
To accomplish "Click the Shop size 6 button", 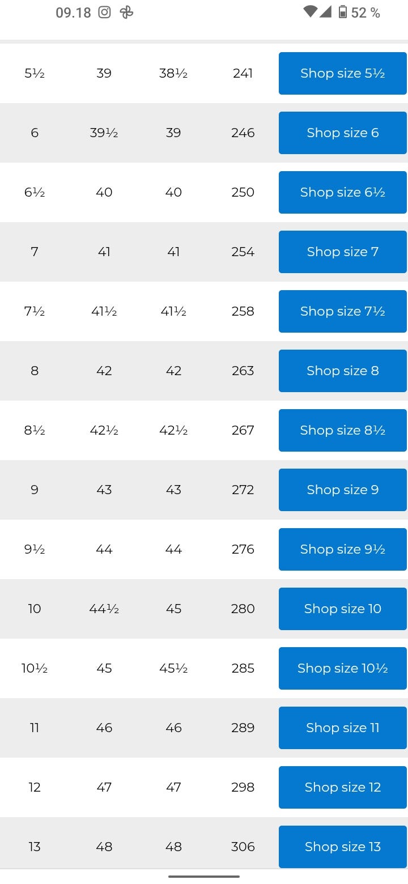I will 342,133.
